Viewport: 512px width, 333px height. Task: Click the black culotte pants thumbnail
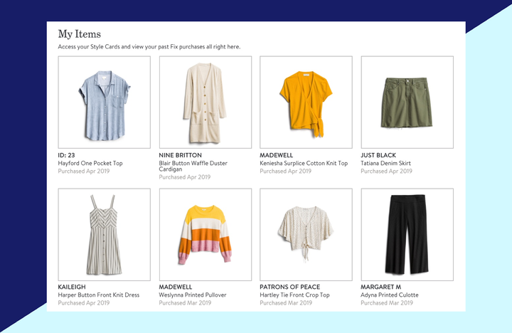[407, 234]
